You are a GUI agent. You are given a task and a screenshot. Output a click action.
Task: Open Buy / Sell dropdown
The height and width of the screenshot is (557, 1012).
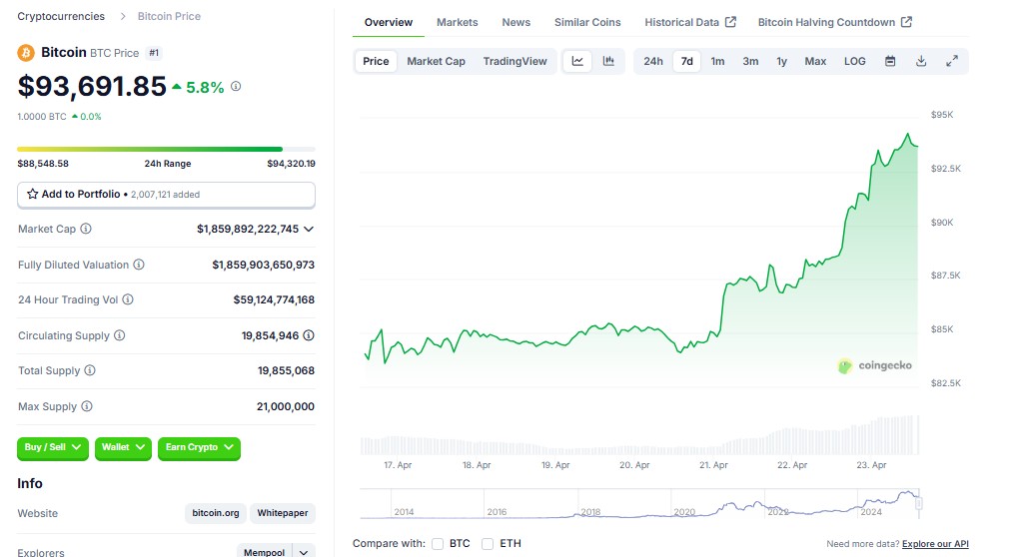coord(53,448)
